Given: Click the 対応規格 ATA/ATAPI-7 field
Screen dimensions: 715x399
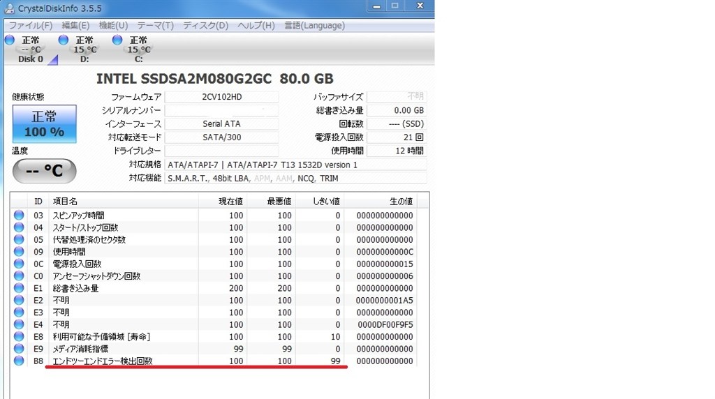Looking at the screenshot, I should coord(296,165).
